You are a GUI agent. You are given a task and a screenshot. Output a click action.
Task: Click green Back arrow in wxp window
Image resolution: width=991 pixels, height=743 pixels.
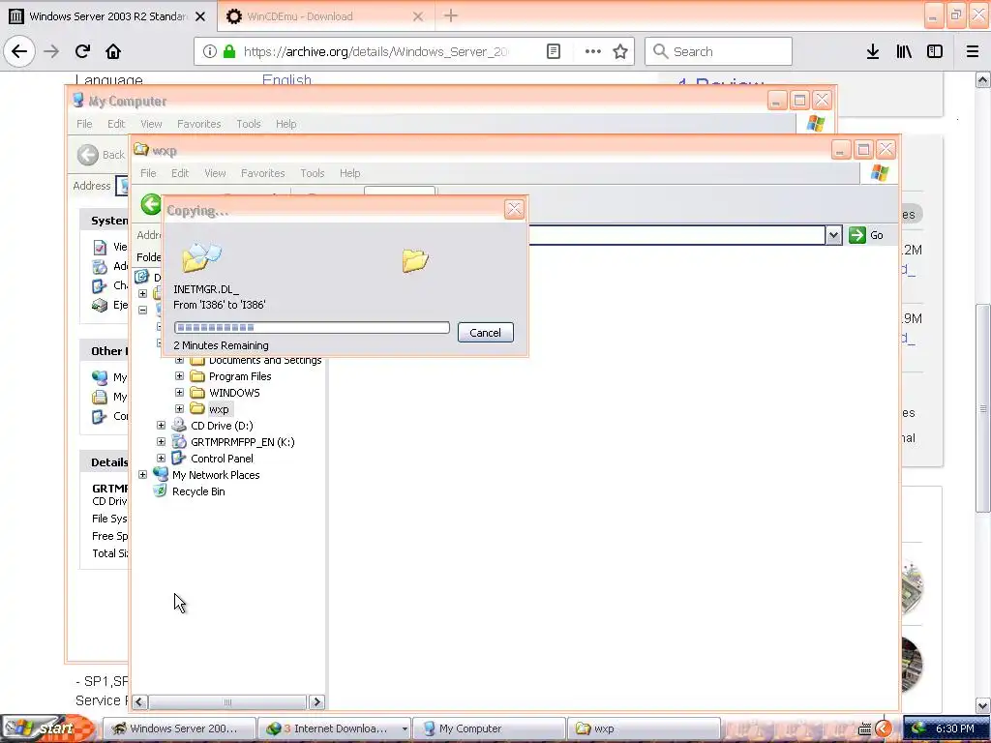click(x=150, y=204)
